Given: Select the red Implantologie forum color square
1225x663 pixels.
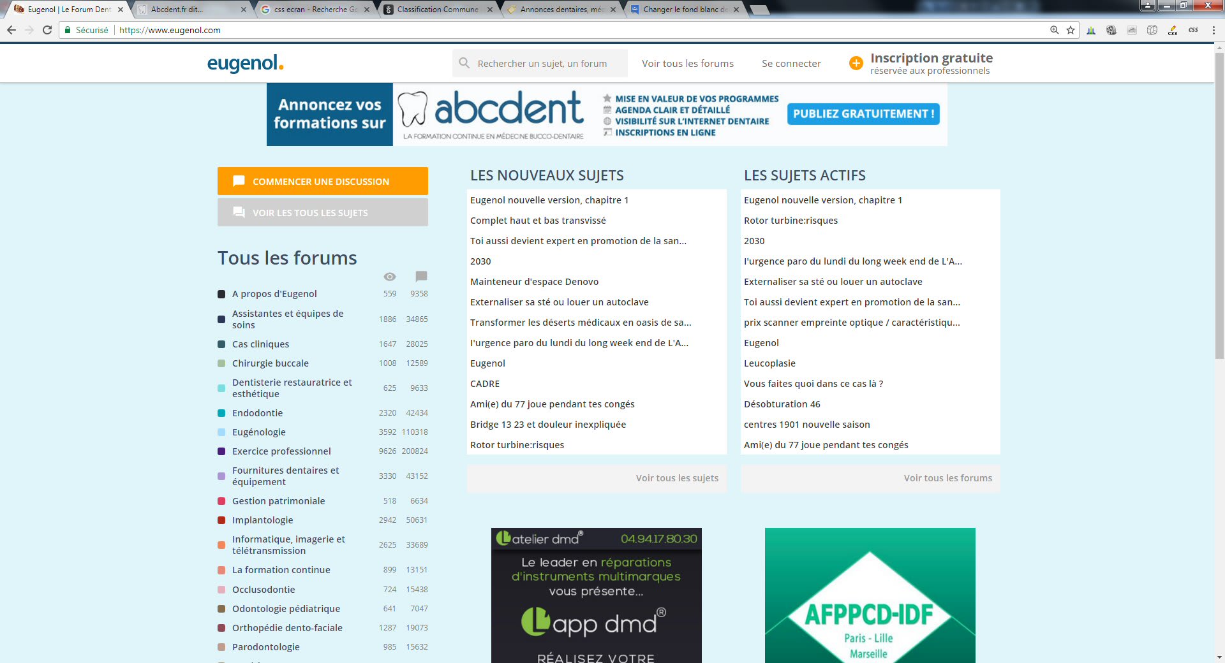Looking at the screenshot, I should (x=221, y=520).
